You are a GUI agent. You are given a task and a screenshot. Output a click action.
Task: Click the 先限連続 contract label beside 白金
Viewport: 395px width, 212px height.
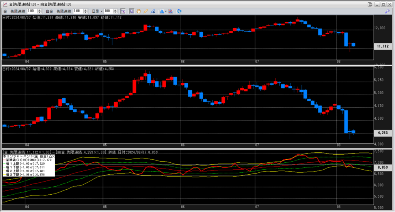[x=64, y=11]
